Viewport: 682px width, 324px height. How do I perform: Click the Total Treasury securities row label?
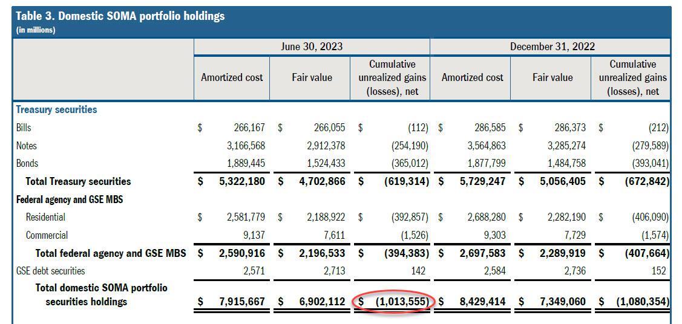pos(78,181)
